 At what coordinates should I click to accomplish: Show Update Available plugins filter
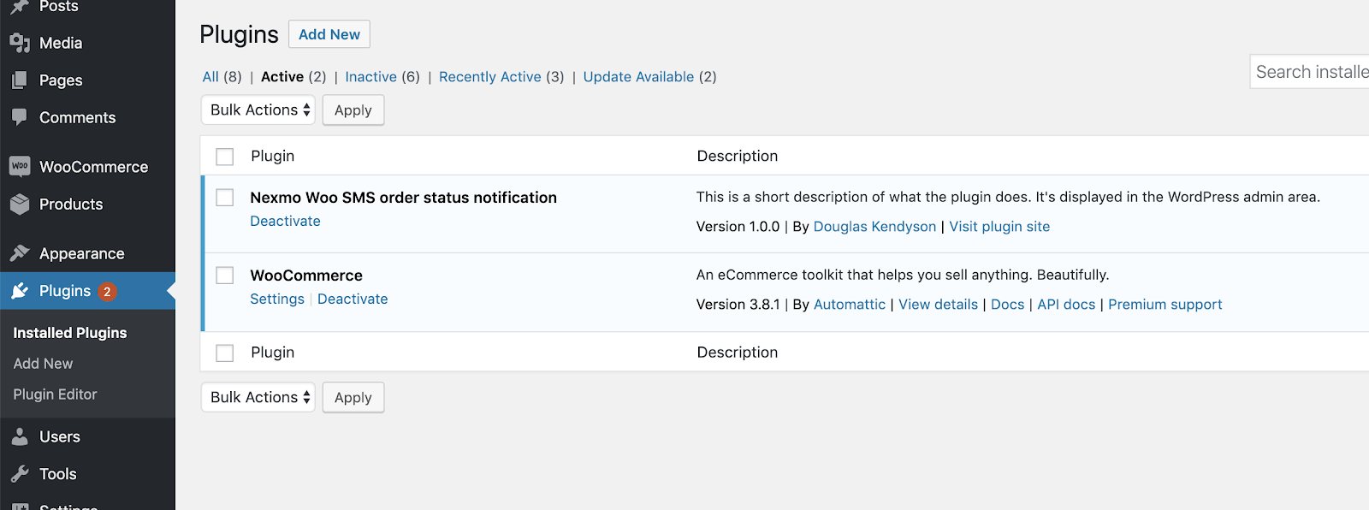pyautogui.click(x=638, y=77)
